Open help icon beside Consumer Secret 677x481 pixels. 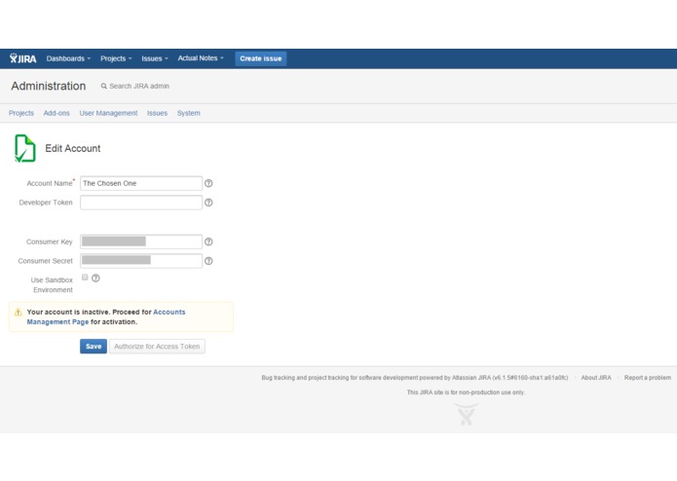coord(208,261)
